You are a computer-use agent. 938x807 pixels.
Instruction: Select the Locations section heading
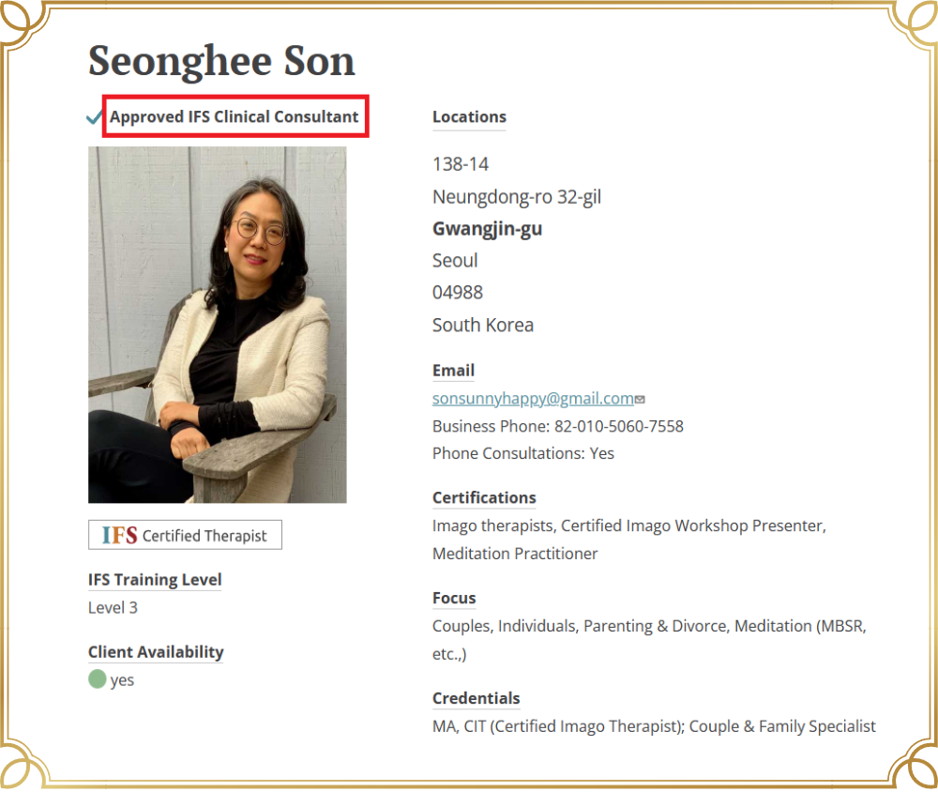tap(469, 117)
